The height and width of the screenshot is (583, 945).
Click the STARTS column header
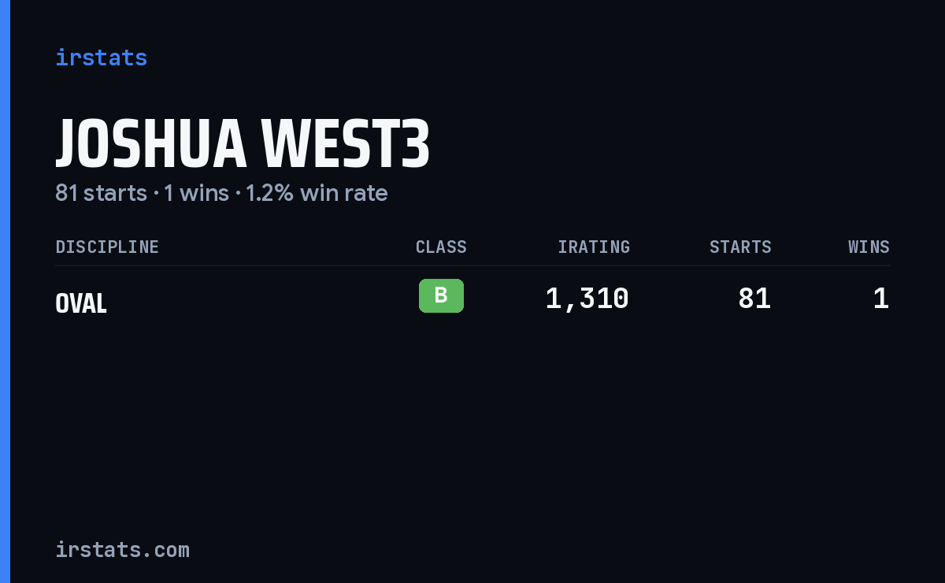click(740, 247)
